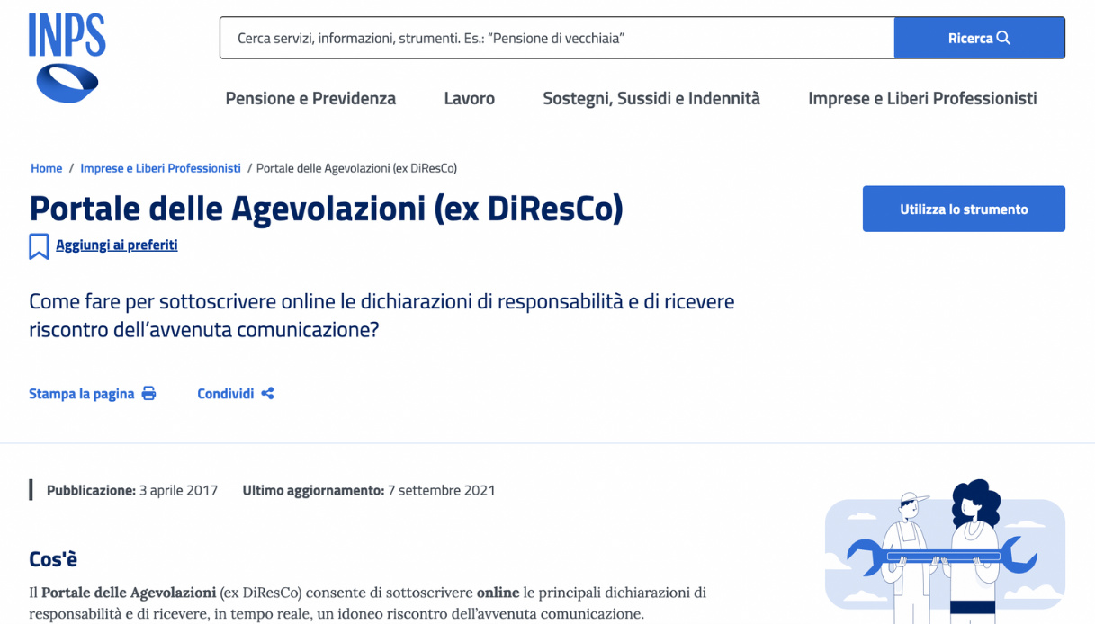The height and width of the screenshot is (624, 1095).
Task: Click the bookmark icon for favorites
Action: pyautogui.click(x=39, y=246)
